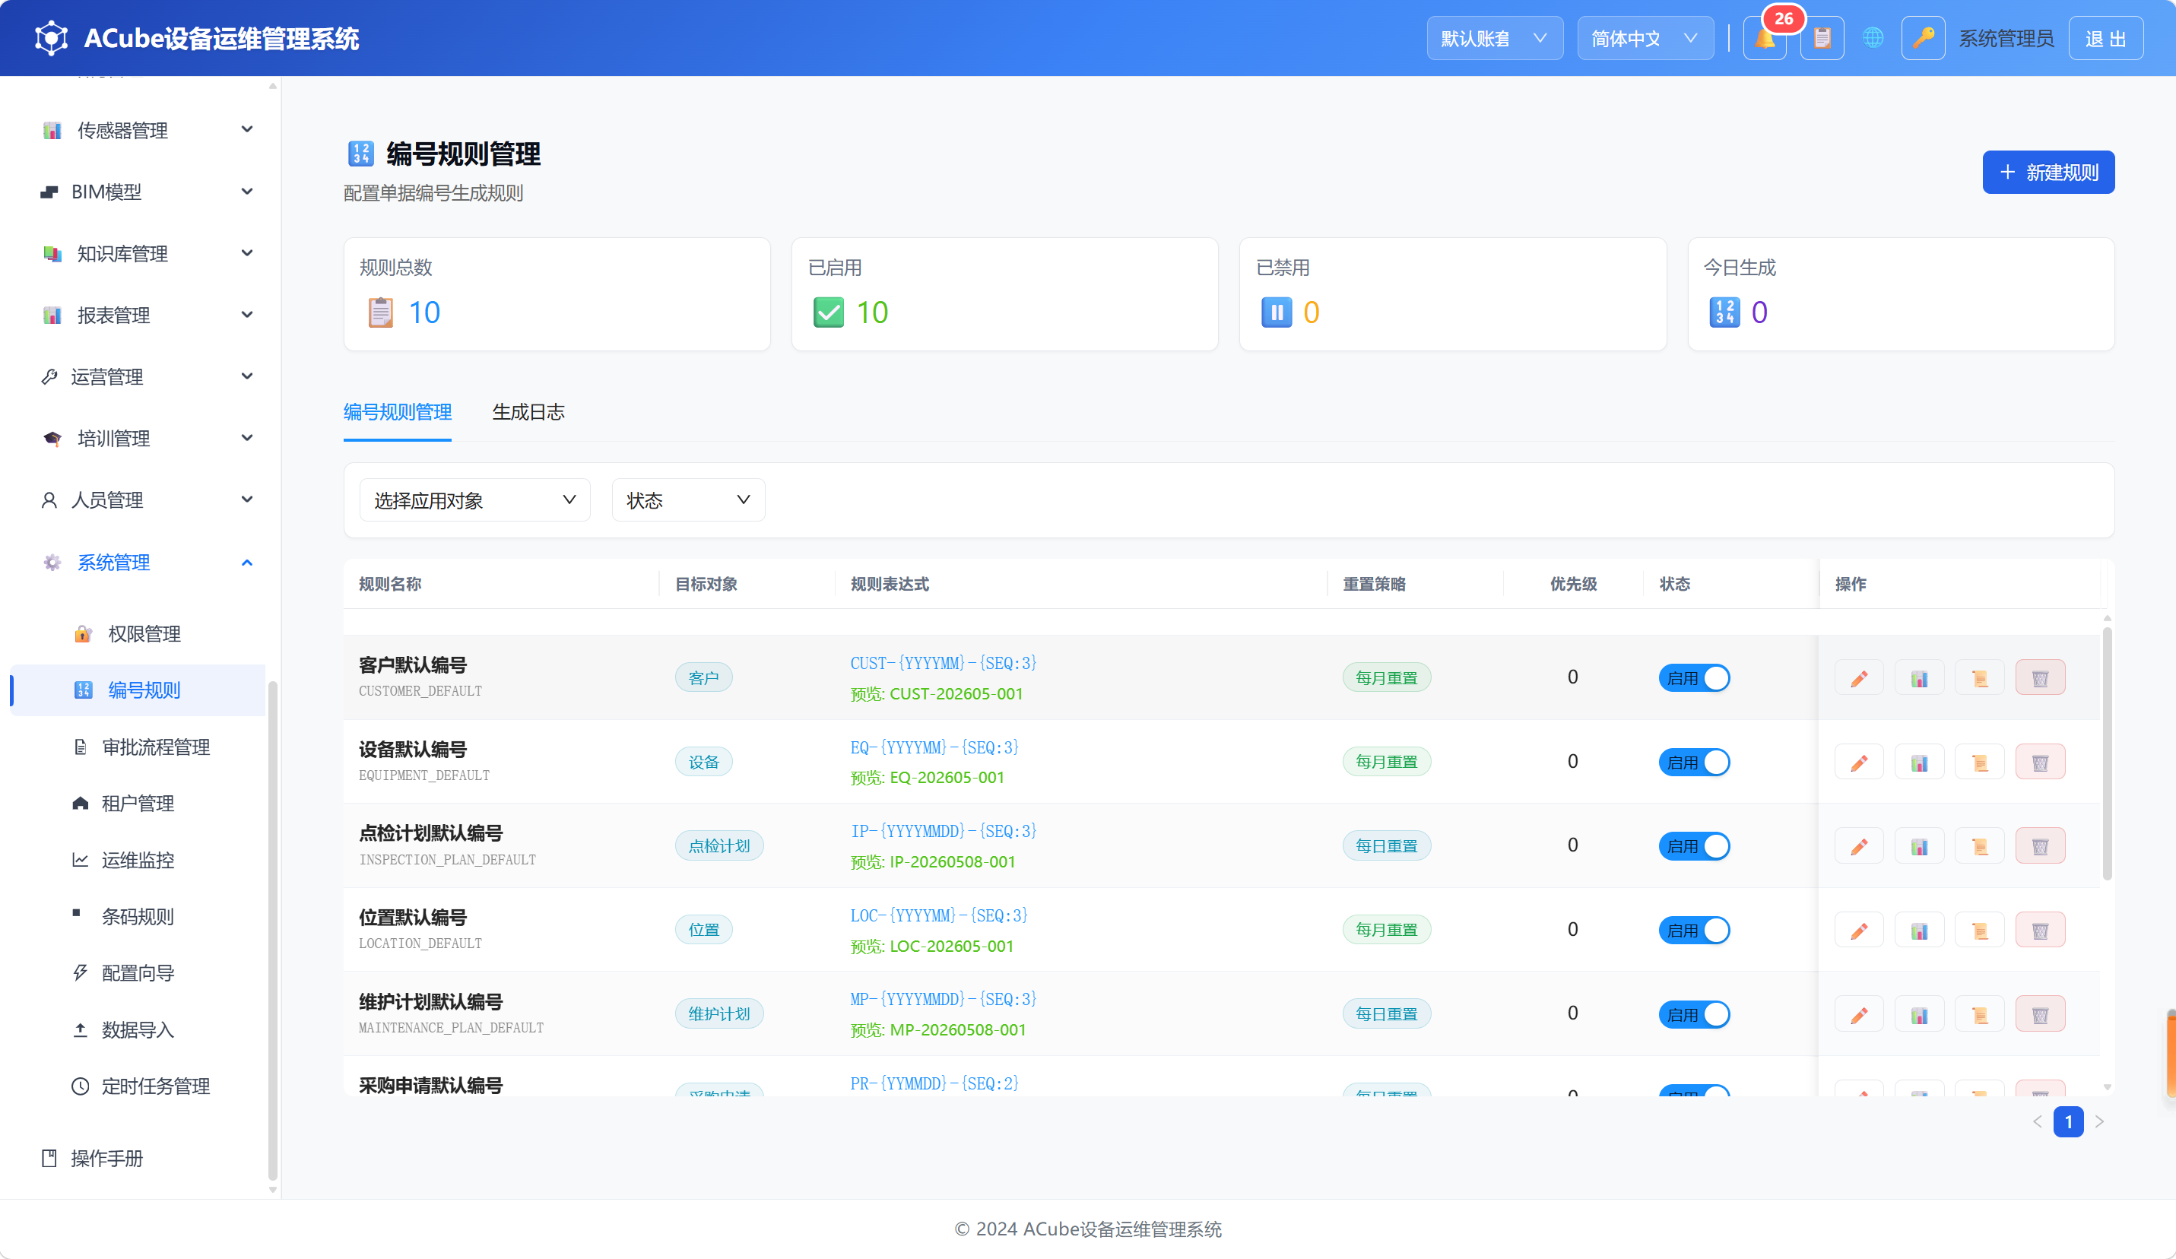Viewport: 2176px width, 1259px height.
Task: Edit the 点检计划默认编号 rule pencil icon
Action: coord(1859,846)
